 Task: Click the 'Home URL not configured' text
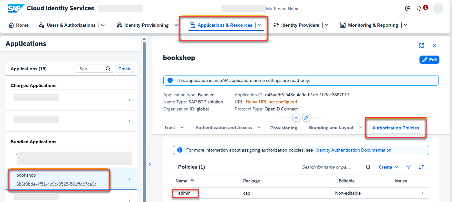pos(271,102)
